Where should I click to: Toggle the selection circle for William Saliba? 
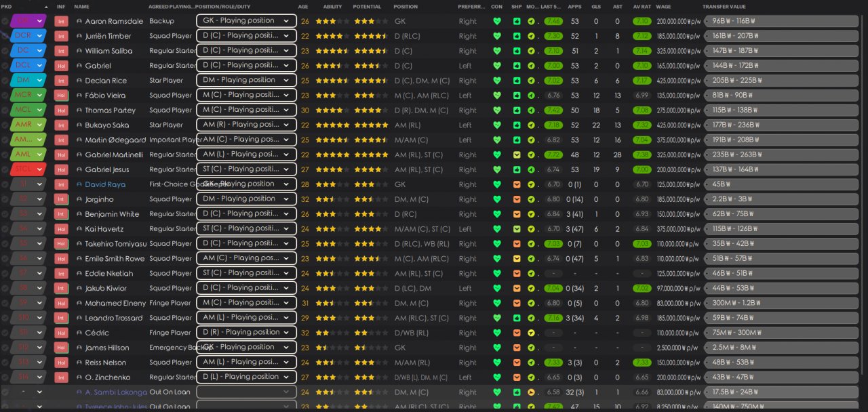coord(5,51)
